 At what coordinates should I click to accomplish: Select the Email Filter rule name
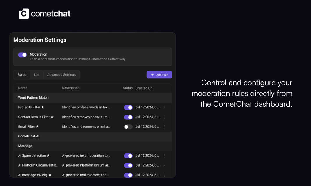click(x=26, y=127)
